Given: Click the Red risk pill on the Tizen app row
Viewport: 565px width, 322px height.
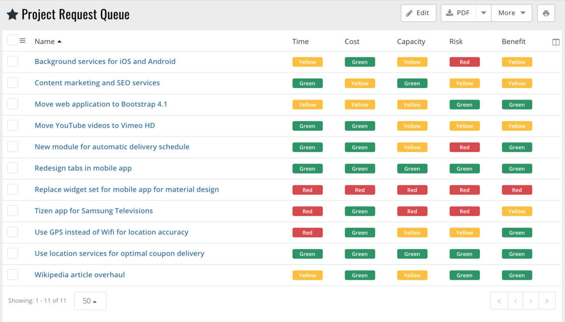Looking at the screenshot, I should 464,211.
